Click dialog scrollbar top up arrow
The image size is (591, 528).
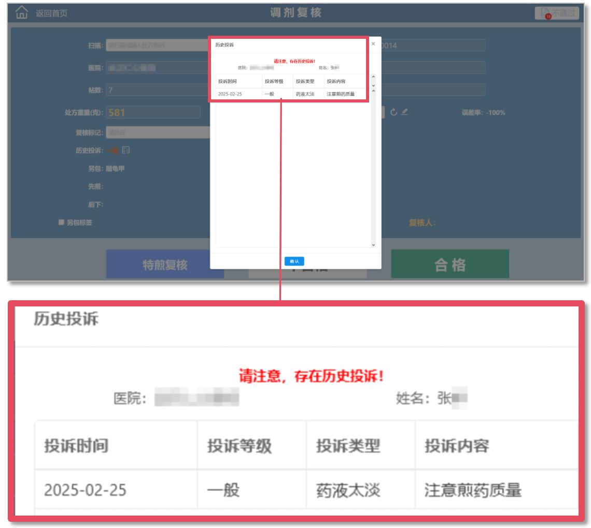[373, 77]
